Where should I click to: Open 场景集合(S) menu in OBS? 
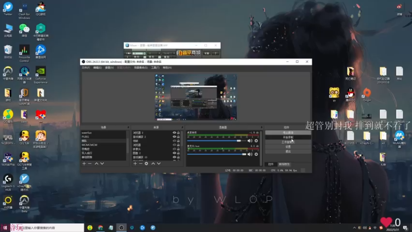coord(141,68)
